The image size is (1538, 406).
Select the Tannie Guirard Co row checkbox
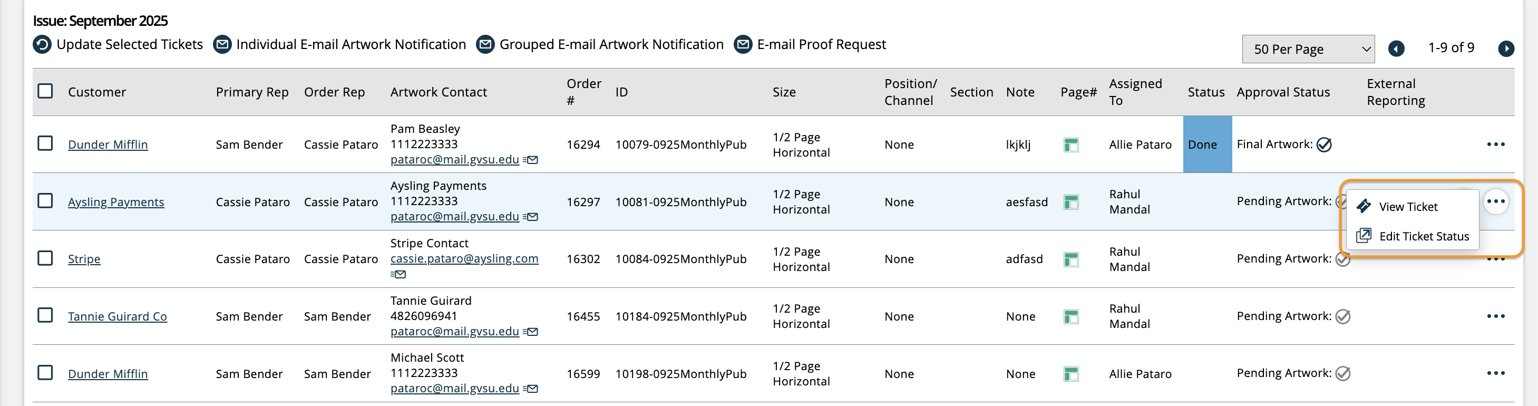45,315
